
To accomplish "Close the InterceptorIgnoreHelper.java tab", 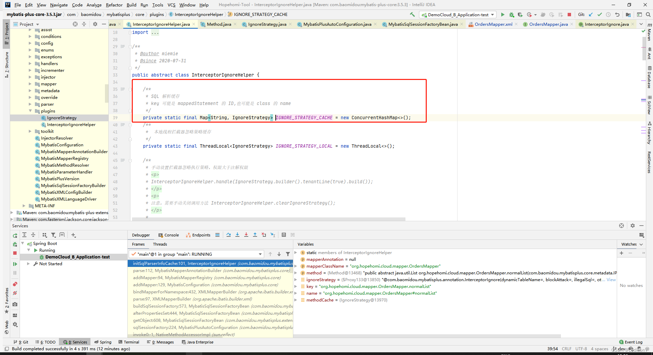I will [194, 24].
